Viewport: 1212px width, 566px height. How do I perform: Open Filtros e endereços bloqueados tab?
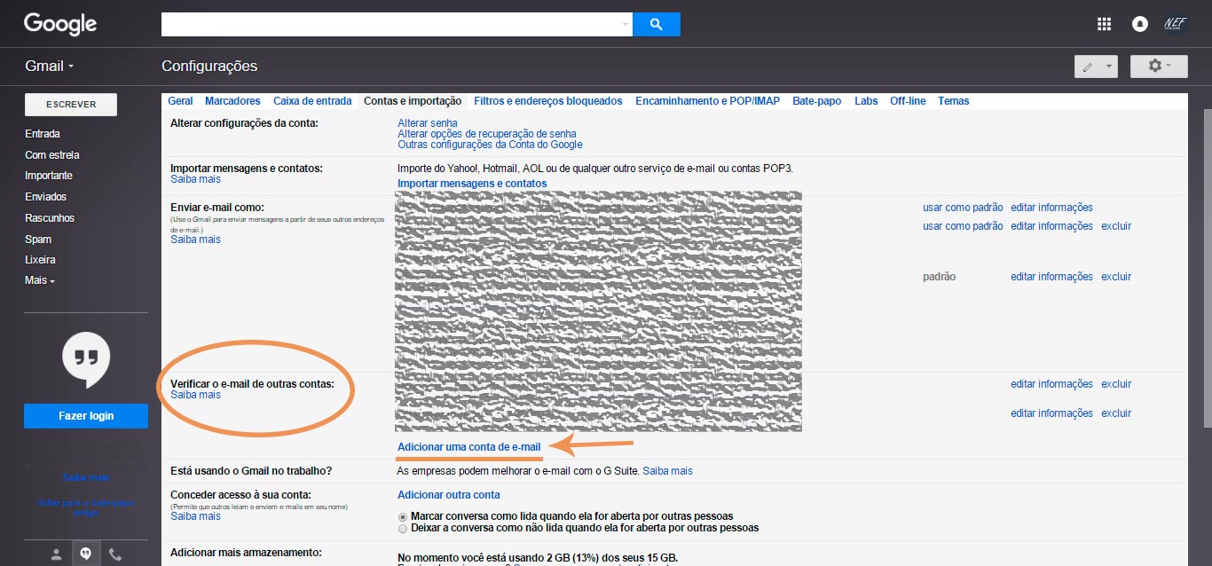coord(548,101)
